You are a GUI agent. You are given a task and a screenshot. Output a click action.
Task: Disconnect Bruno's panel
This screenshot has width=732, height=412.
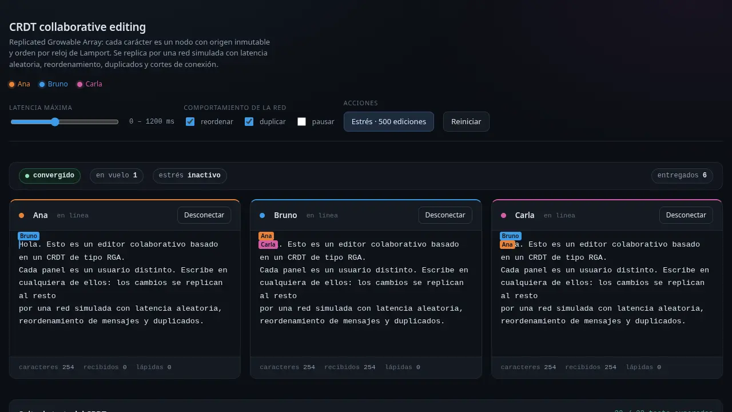(x=445, y=215)
